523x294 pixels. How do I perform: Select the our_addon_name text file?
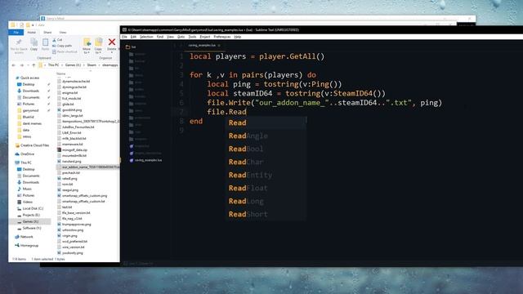click(88, 167)
